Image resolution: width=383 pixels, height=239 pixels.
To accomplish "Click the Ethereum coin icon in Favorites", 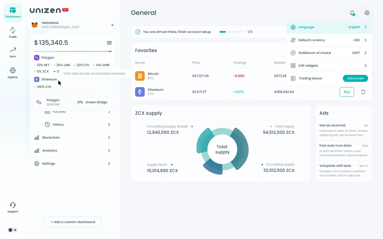I will [x=140, y=92].
